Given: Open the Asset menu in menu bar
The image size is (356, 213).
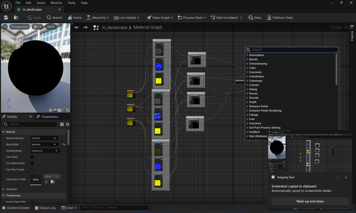Looking at the screenshot, I should point(41,3).
